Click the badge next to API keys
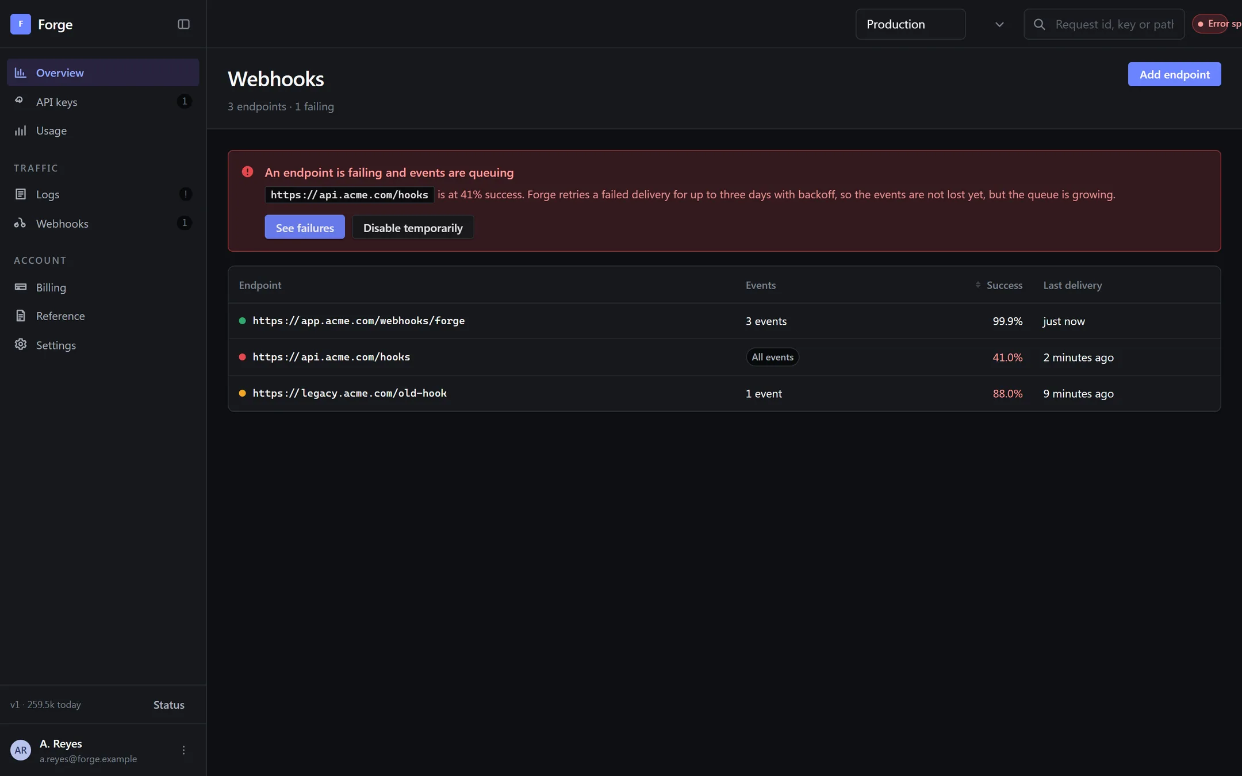 tap(184, 101)
